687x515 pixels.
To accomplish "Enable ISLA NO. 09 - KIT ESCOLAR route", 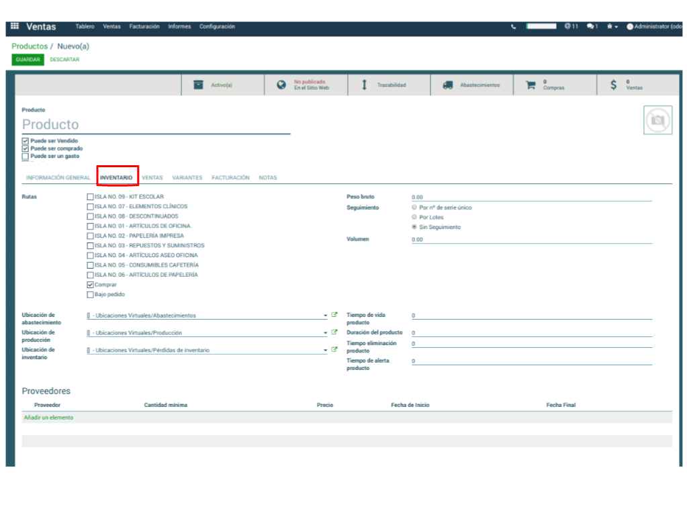I will point(90,197).
